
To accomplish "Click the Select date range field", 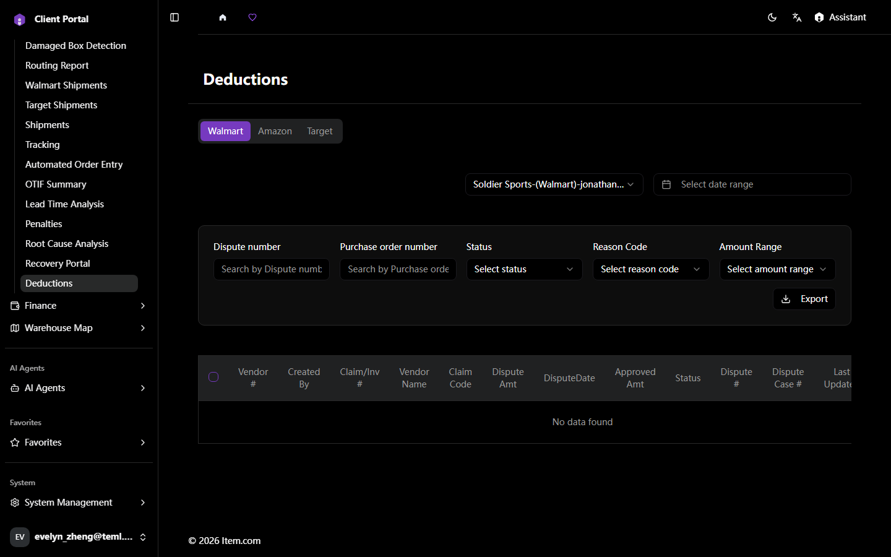I will click(x=752, y=184).
